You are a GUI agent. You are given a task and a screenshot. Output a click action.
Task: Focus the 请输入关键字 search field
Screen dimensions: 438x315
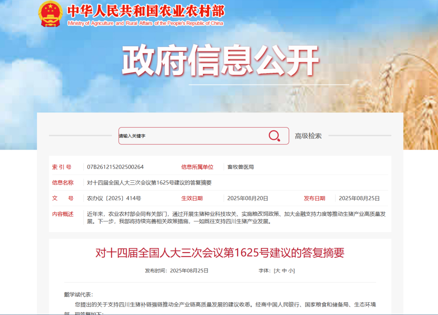pos(191,136)
